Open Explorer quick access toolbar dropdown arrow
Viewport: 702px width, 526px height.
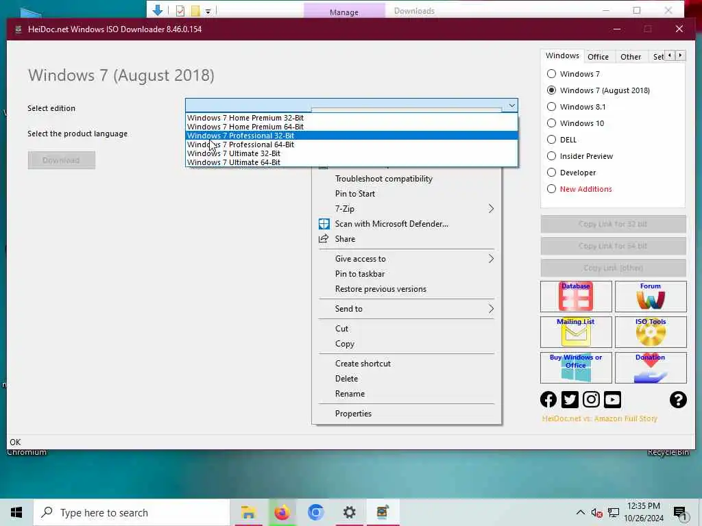(208, 11)
